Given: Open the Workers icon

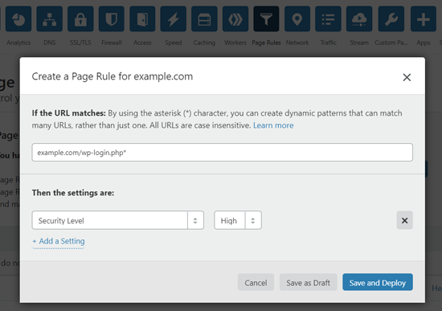Looking at the screenshot, I should click(235, 19).
